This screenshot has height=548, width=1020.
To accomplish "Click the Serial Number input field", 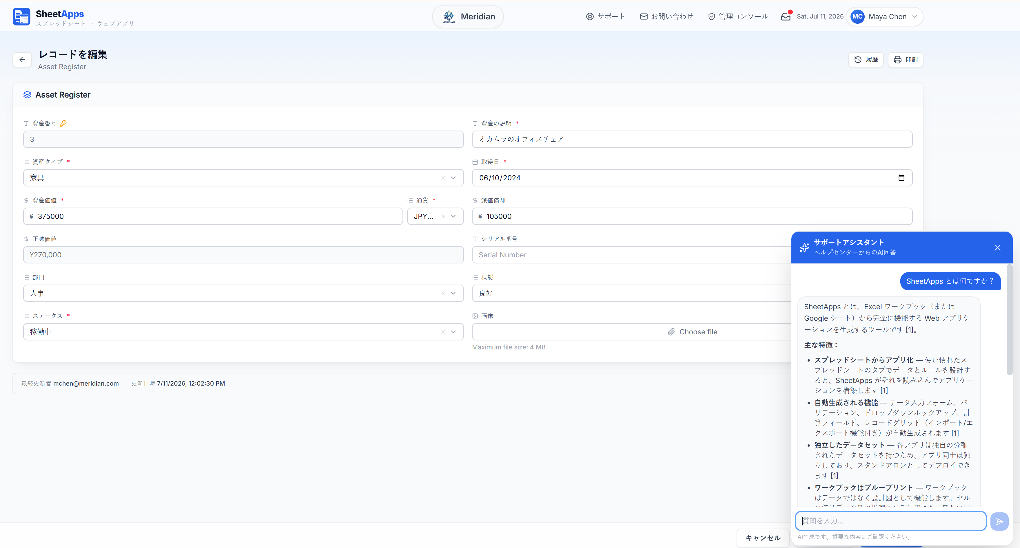I will [631, 255].
